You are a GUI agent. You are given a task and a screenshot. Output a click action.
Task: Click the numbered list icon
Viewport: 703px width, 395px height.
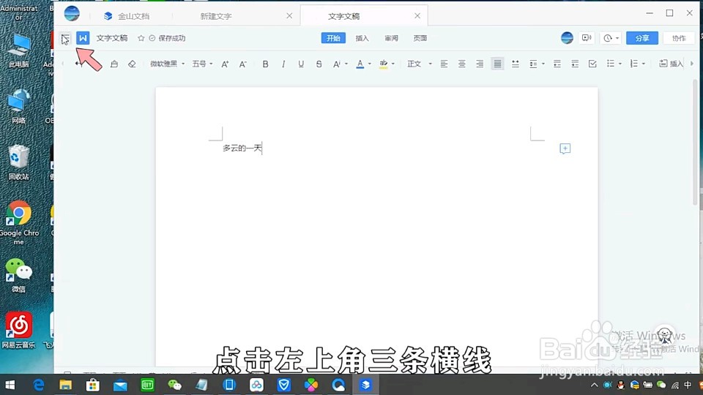point(633,64)
